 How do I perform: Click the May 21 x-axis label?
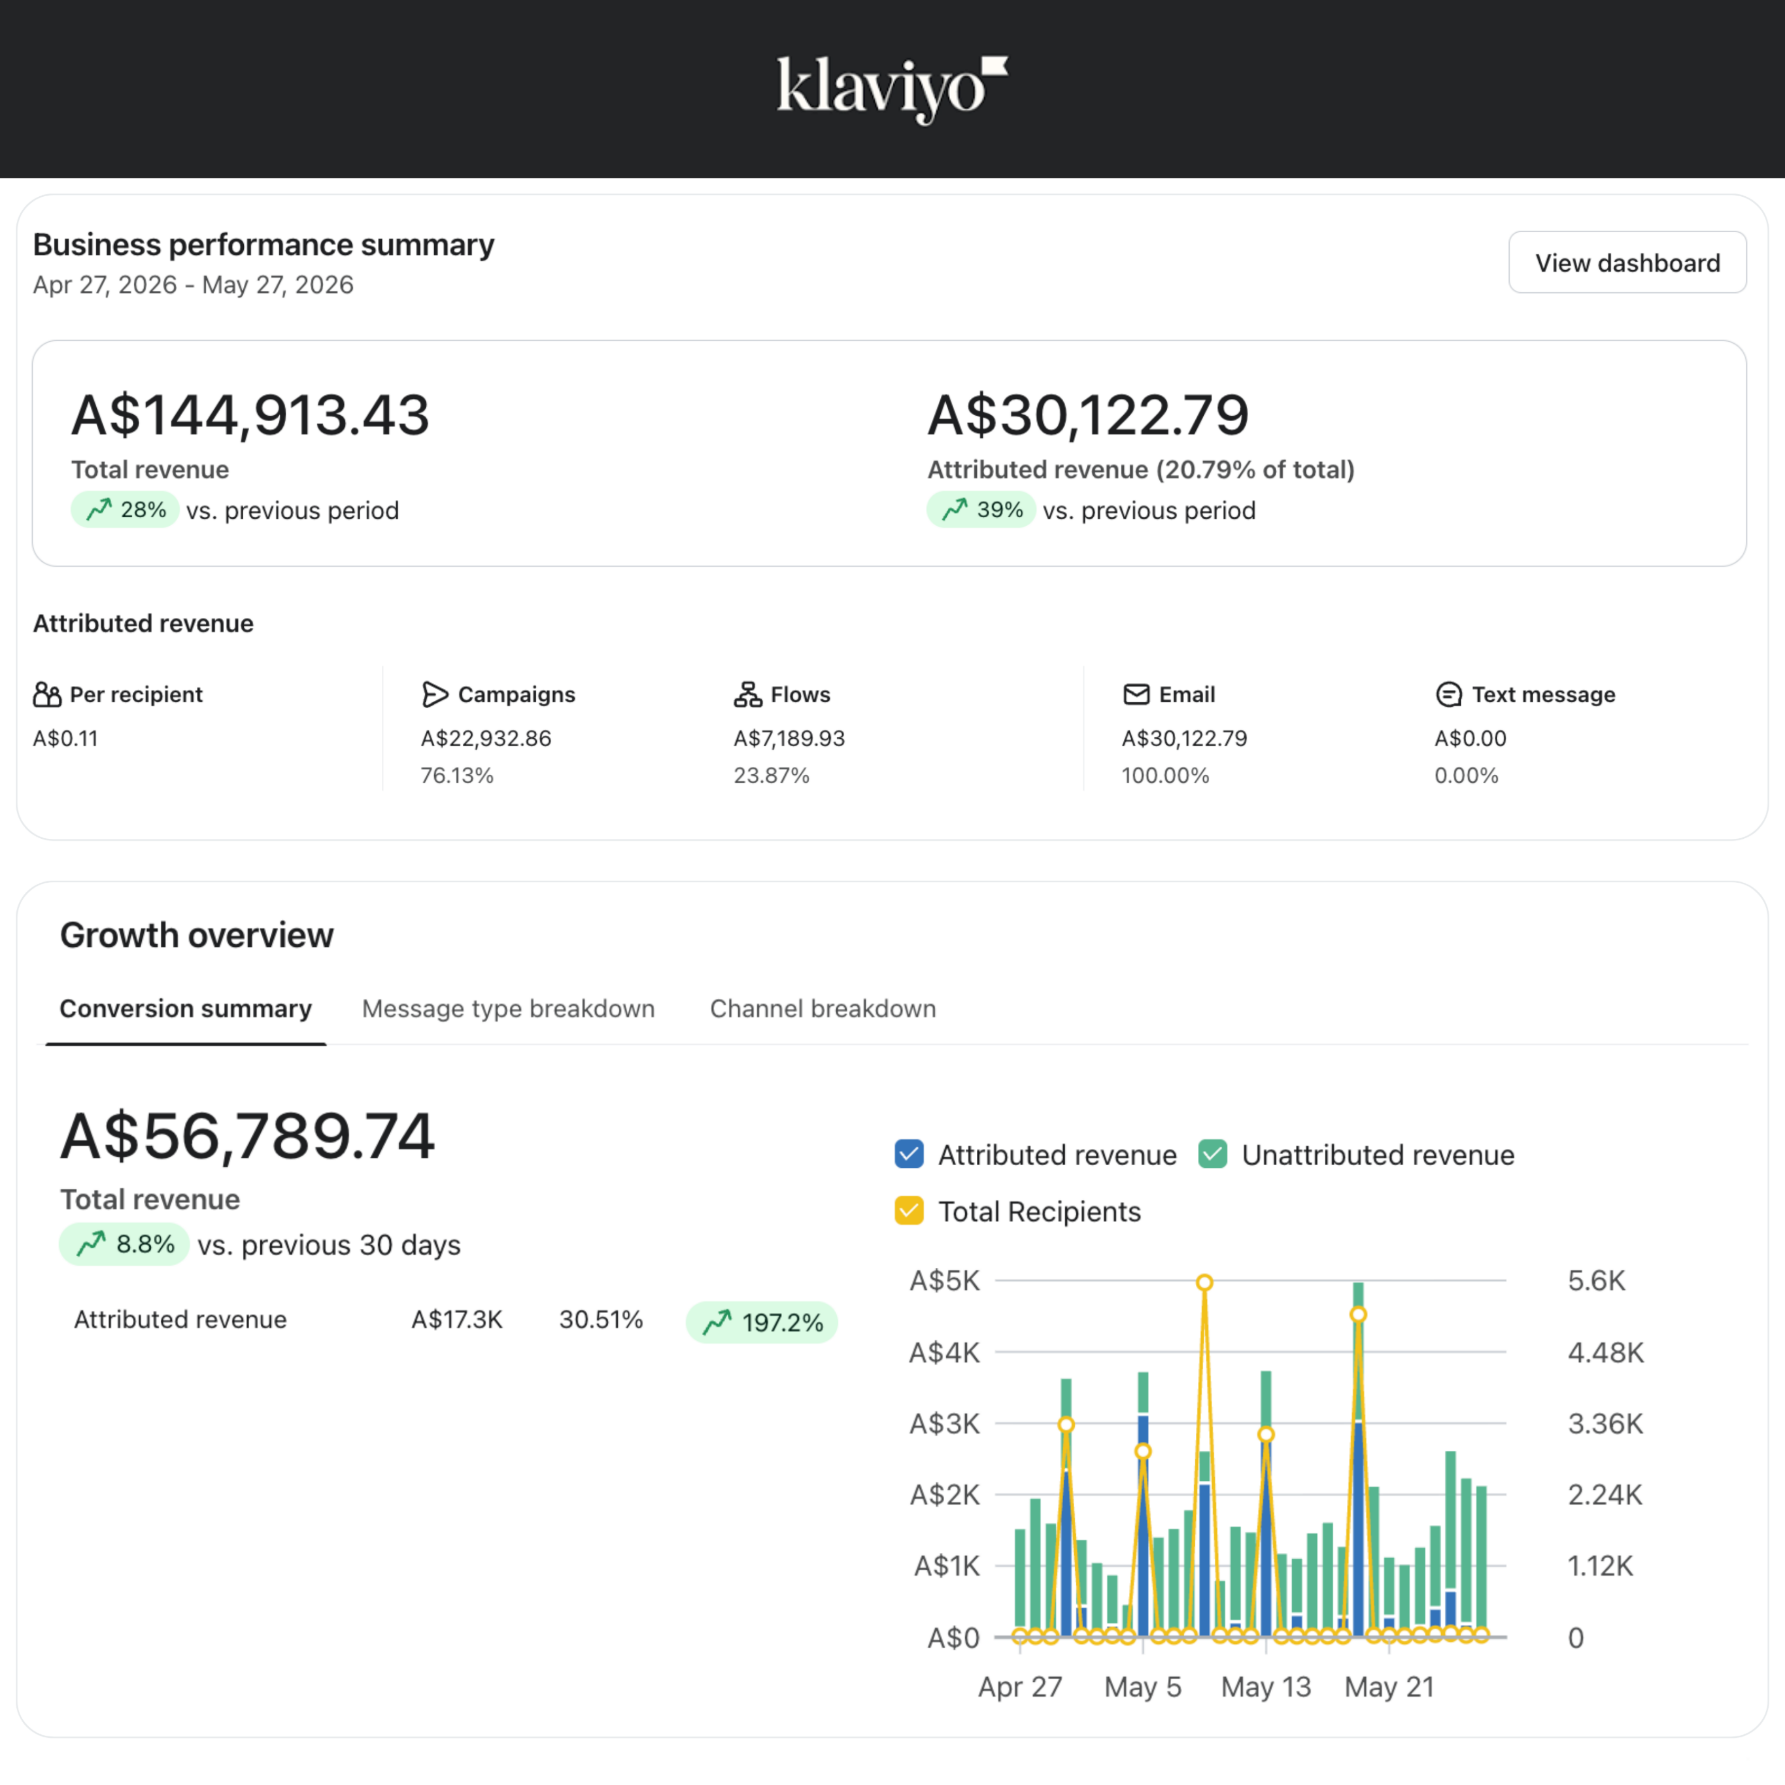point(1389,1687)
